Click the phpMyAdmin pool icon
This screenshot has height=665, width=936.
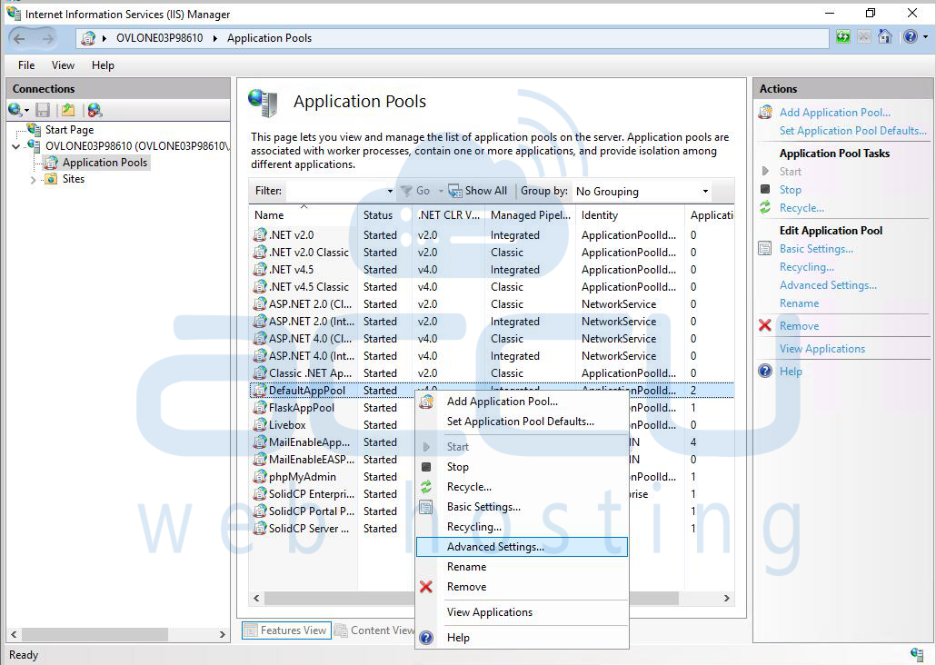tap(260, 477)
